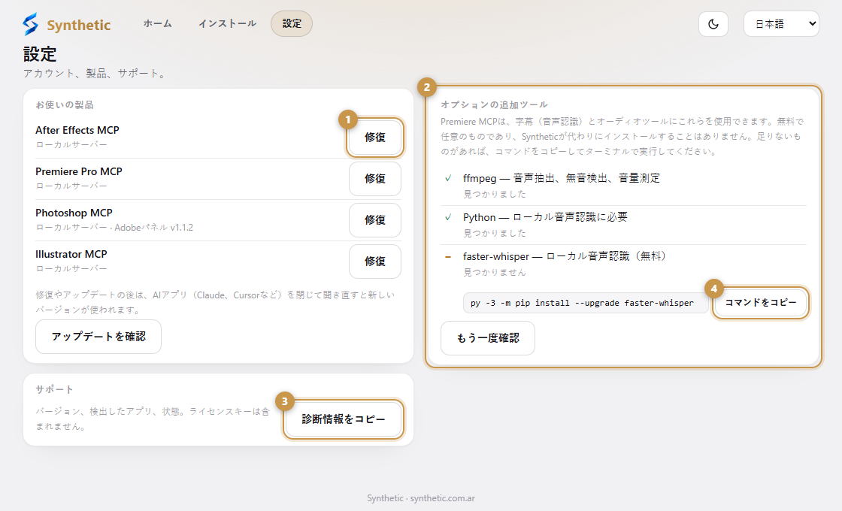The image size is (842, 511).
Task: Go to the ホーム tab
Action: tap(157, 23)
